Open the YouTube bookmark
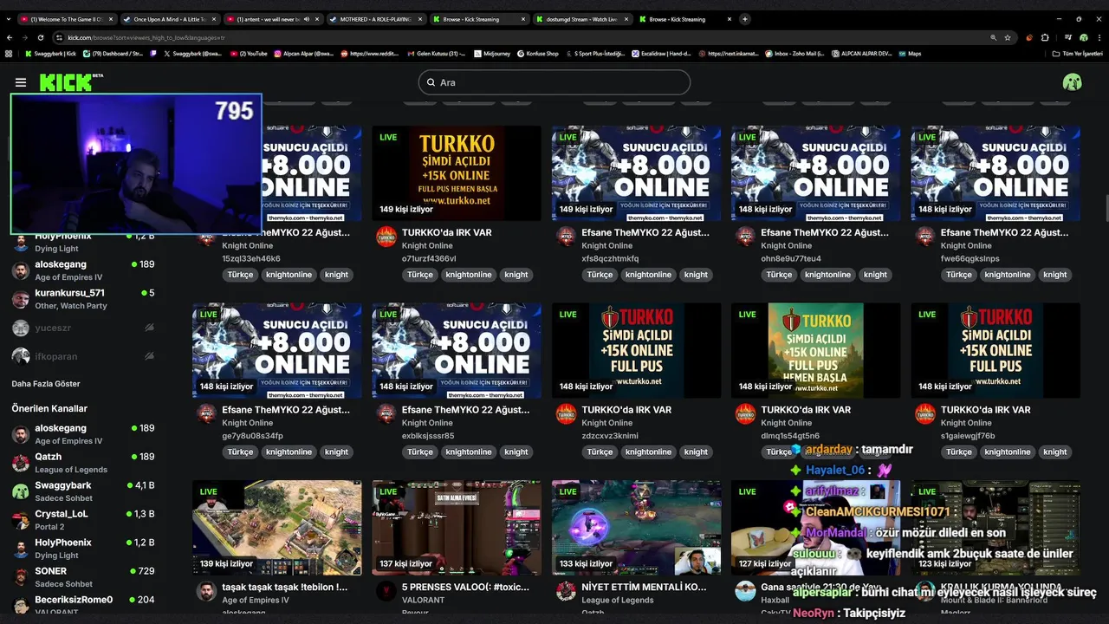 247,53
